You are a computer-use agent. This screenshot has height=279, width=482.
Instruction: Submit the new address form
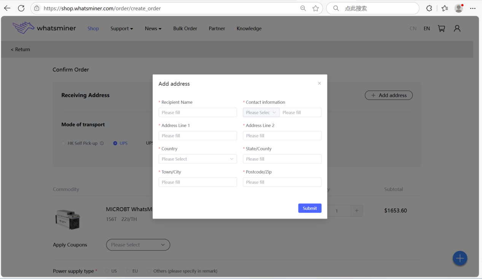310,208
